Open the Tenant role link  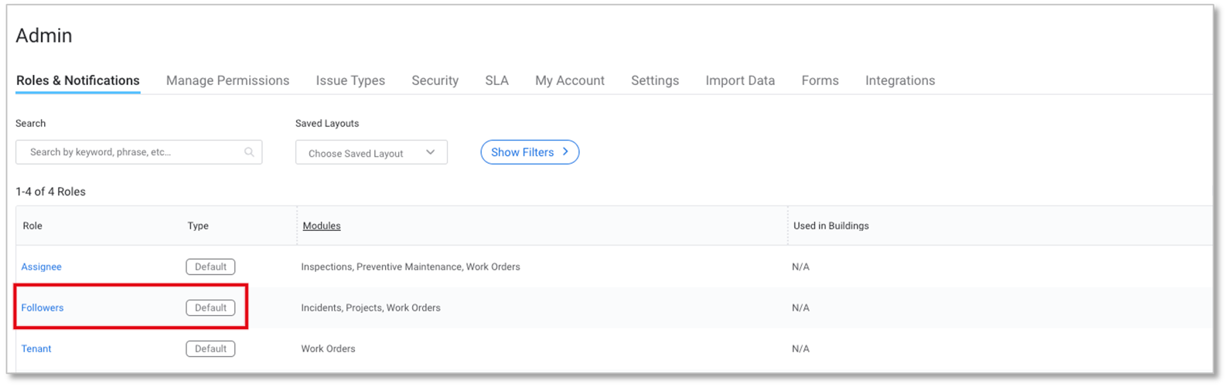(x=36, y=348)
